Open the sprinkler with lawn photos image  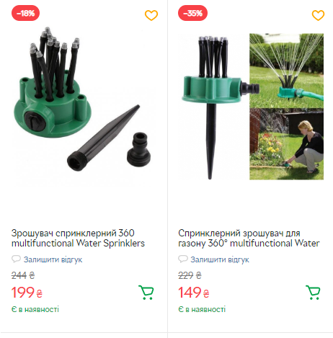(x=252, y=107)
